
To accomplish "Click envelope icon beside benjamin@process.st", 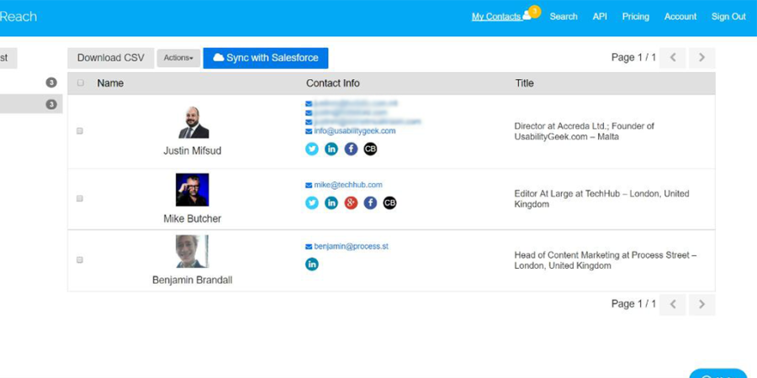I will point(309,247).
